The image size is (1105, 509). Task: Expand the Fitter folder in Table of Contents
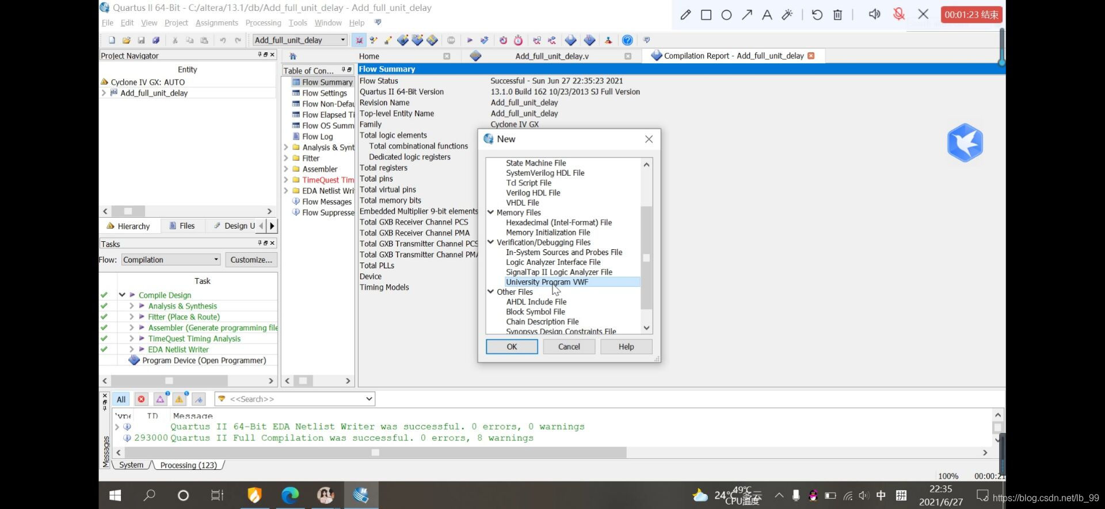coord(286,159)
